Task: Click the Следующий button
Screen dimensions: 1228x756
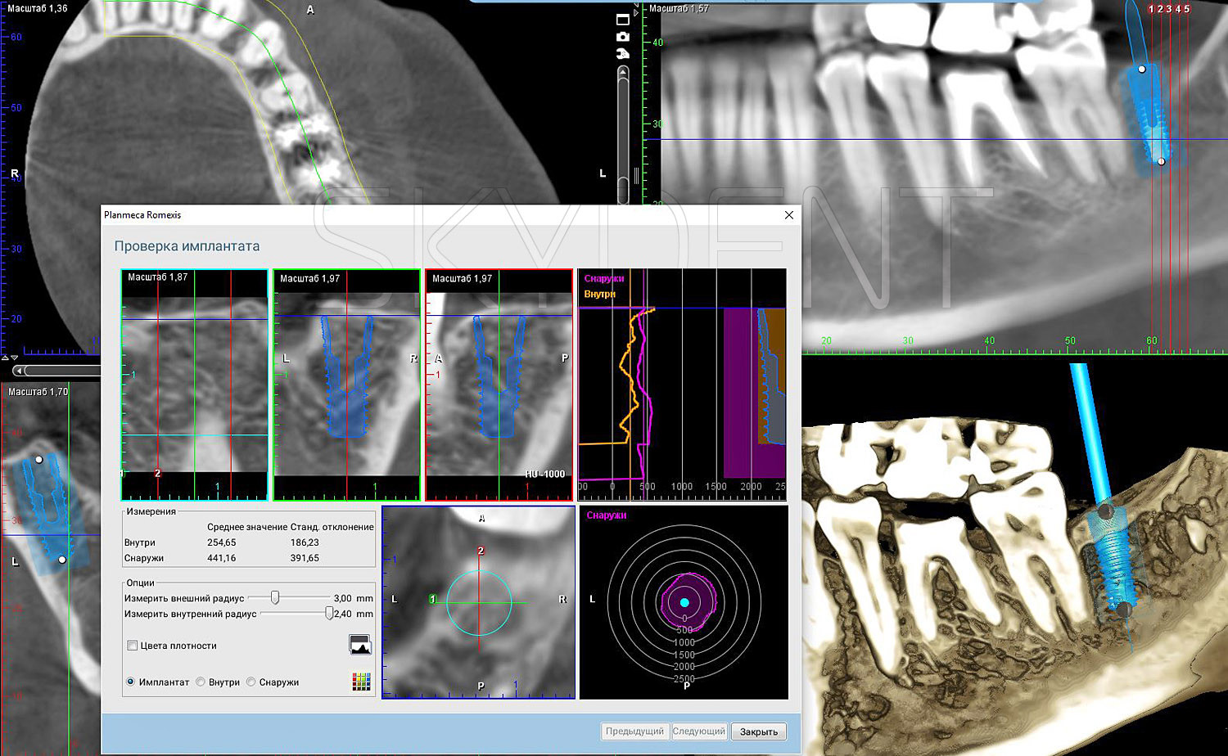Action: coord(699,731)
